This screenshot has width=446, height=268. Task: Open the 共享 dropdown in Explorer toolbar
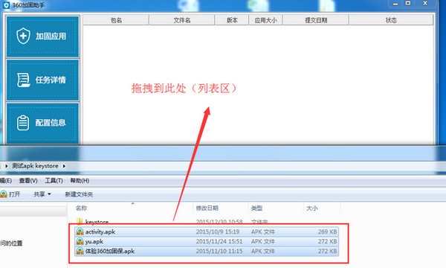[42, 194]
